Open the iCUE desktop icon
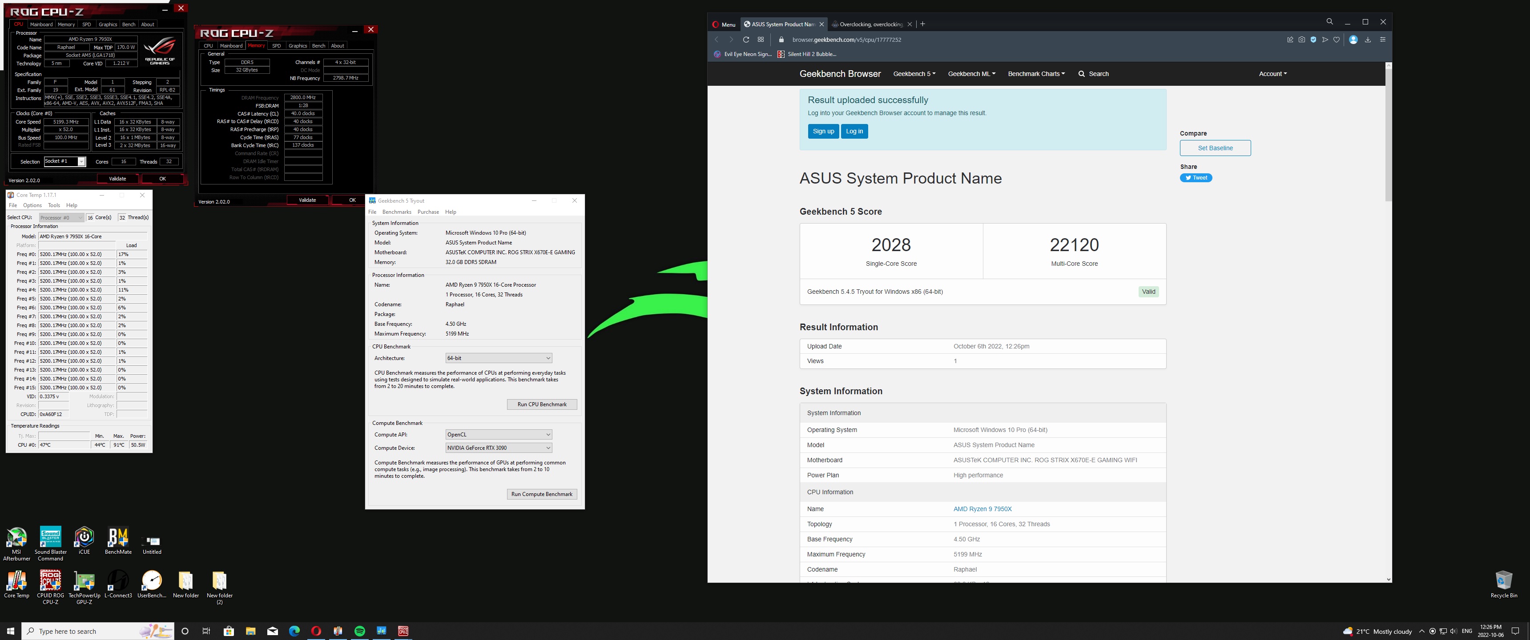 [85, 540]
